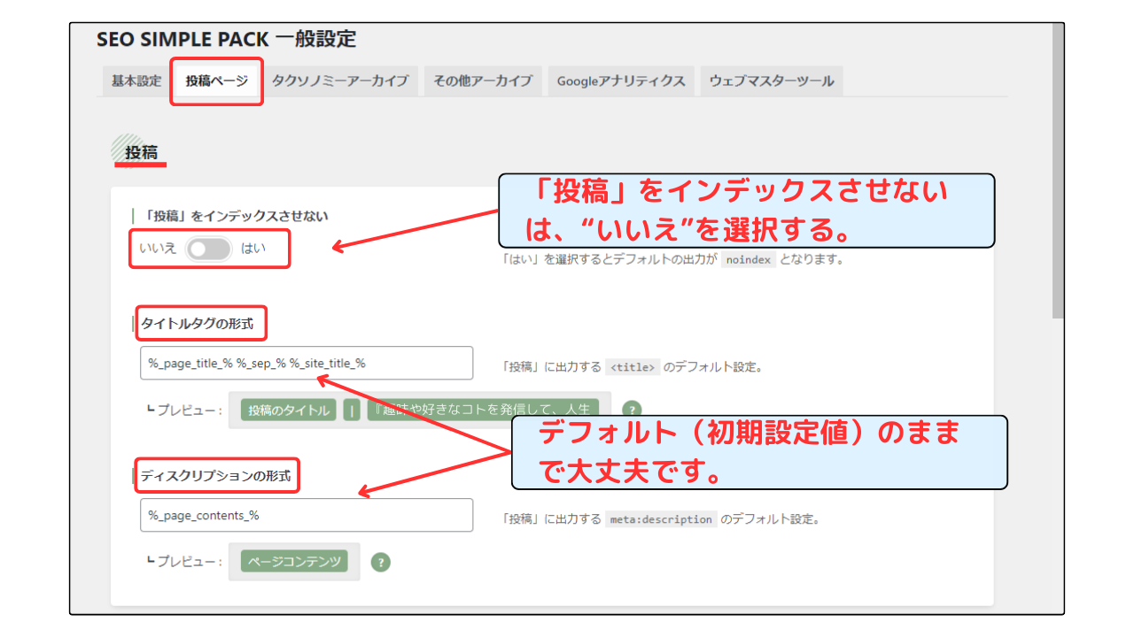
Task: Click the 投稿のタイトル preview tag
Action: click(289, 411)
